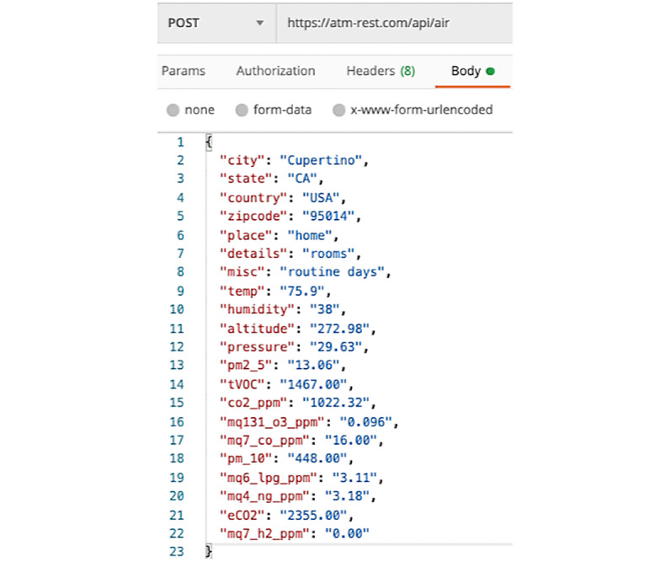672x567 pixels.
Task: Click the POST method selector
Action: coord(217,23)
